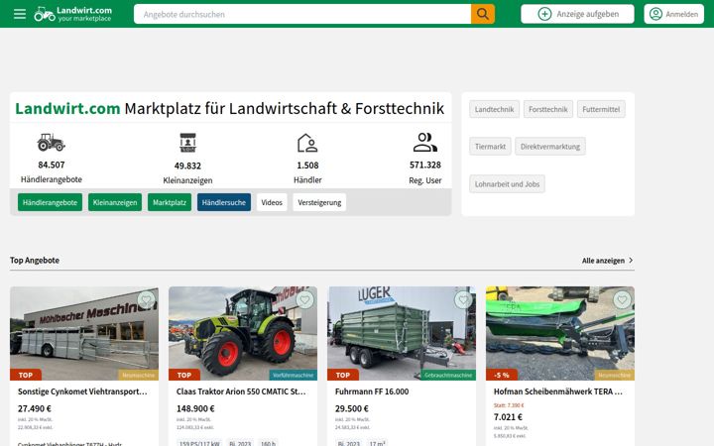714x446 pixels.
Task: Click the 49.832 Kleinanzeigen count
Action: pyautogui.click(x=187, y=166)
